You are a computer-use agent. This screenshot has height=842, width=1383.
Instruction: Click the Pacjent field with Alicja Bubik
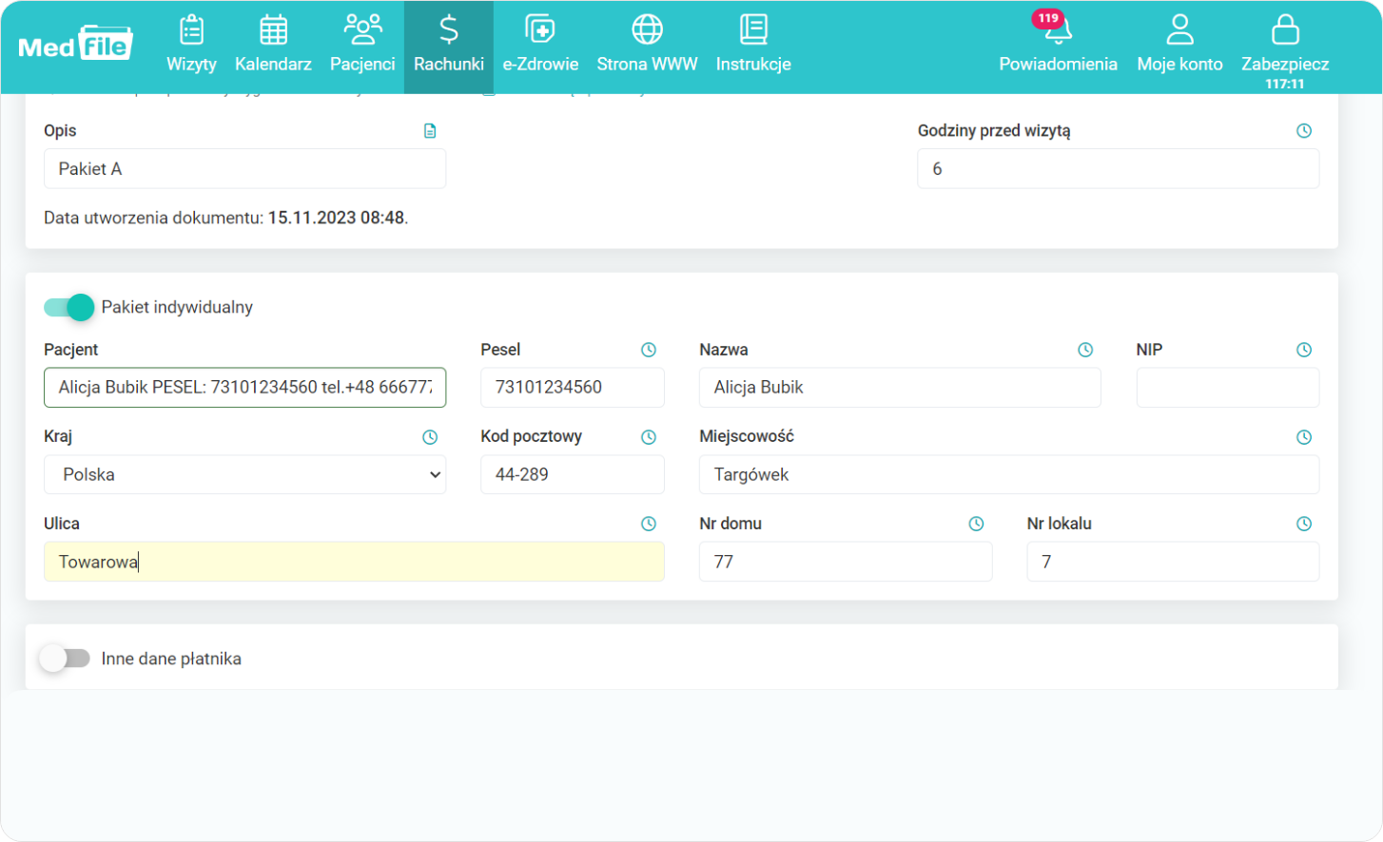244,387
